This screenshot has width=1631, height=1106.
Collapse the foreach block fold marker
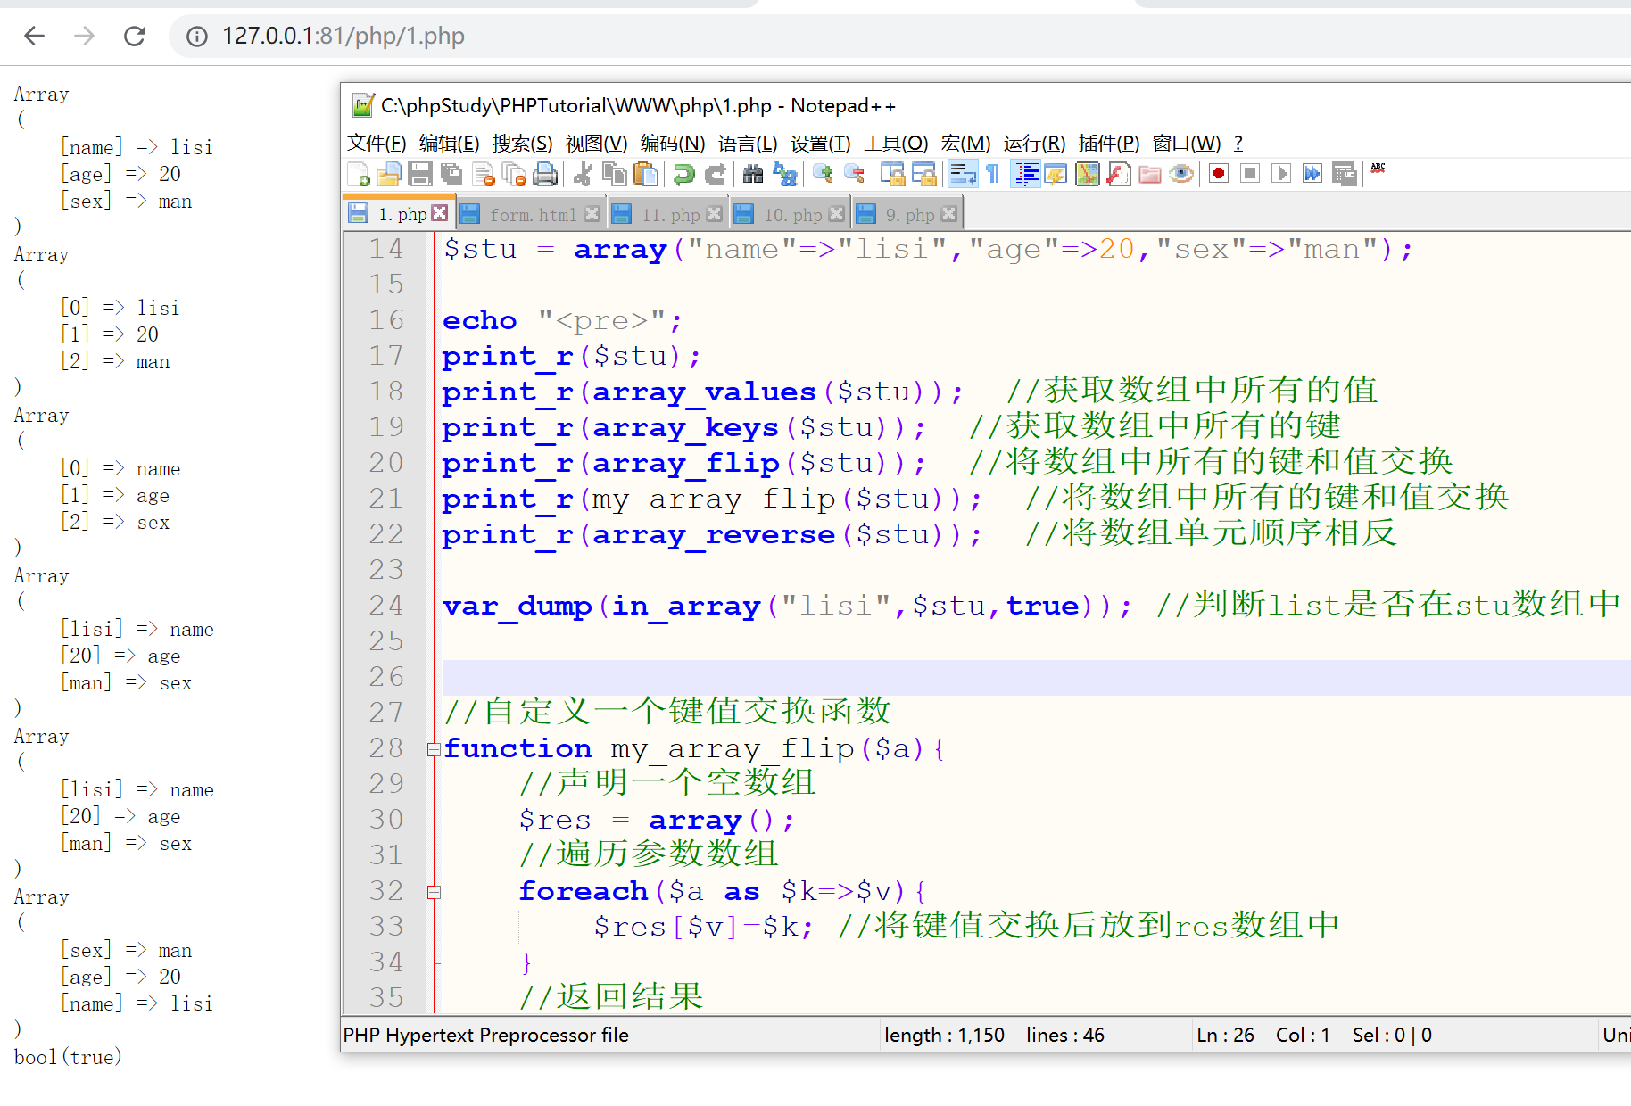[434, 892]
